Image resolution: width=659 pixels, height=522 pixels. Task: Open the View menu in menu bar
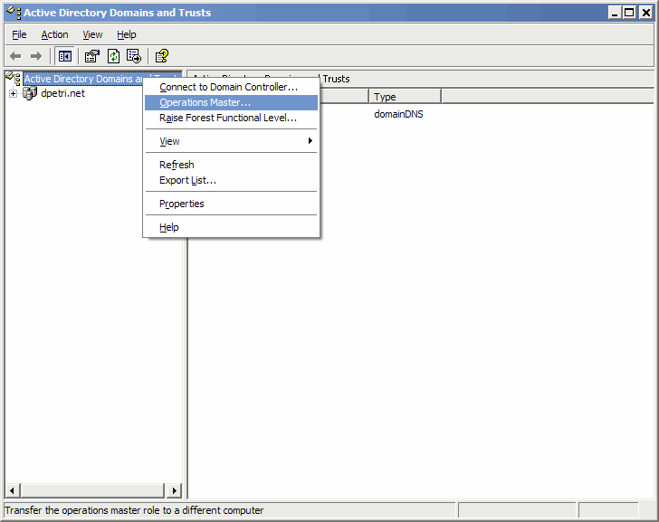pyautogui.click(x=92, y=34)
